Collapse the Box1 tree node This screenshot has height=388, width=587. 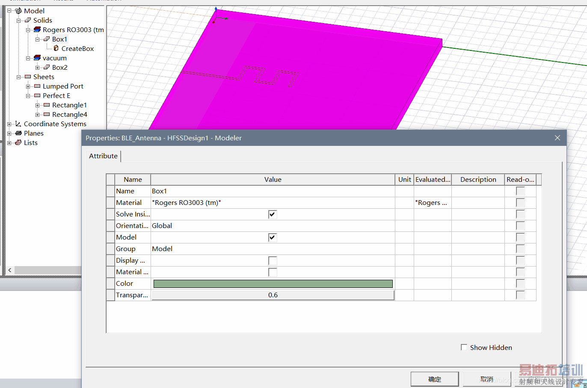tap(37, 39)
